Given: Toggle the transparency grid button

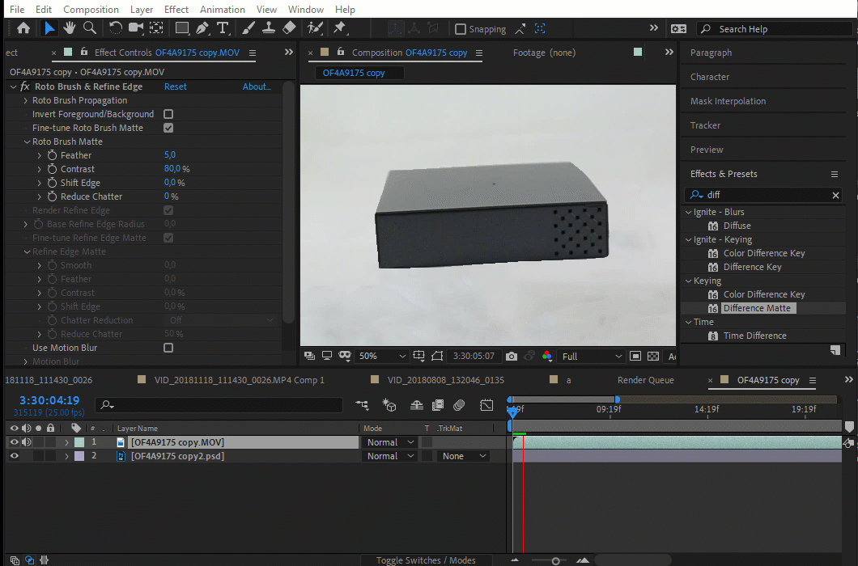Looking at the screenshot, I should [x=652, y=356].
